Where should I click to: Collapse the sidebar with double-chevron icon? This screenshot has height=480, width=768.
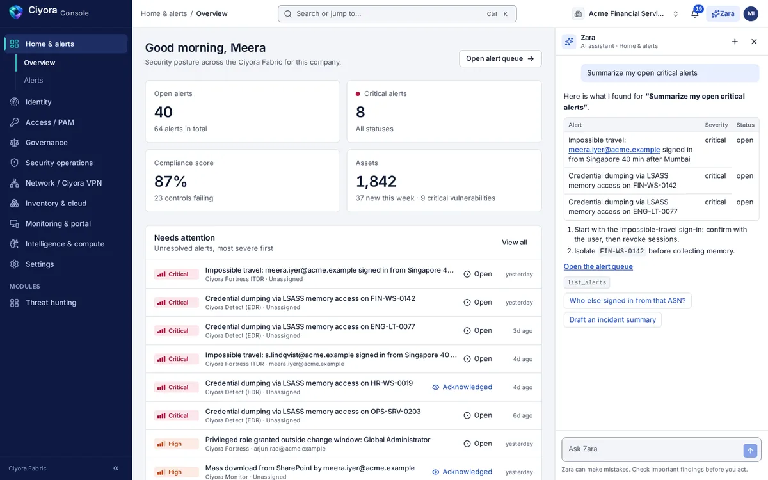pos(116,468)
